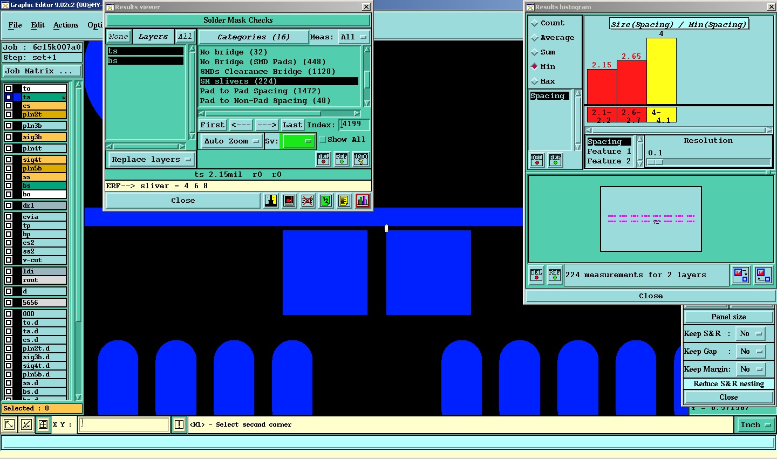The image size is (777, 459).
Task: Open Keep Gap No dropdown
Action: coord(751,352)
